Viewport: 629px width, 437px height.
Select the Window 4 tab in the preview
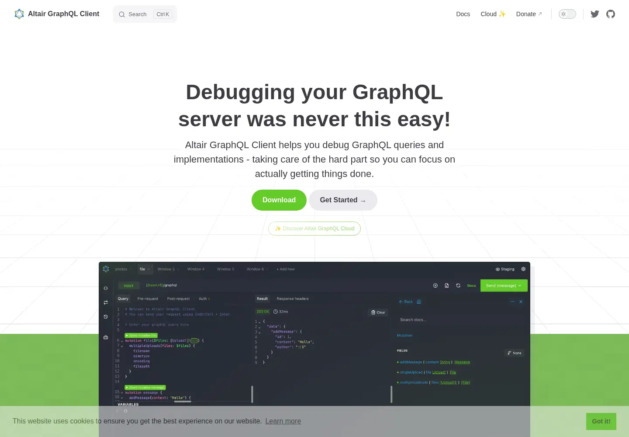[x=196, y=269]
